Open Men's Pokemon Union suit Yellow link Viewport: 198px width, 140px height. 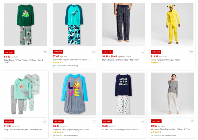click(x=165, y=60)
